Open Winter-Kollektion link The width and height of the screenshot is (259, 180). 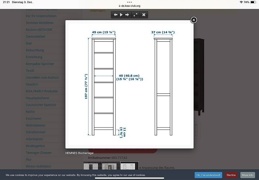[x=38, y=166]
